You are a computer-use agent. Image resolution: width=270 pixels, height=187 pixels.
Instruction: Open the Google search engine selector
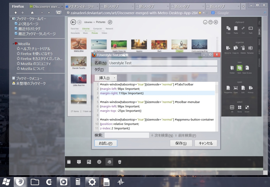213,13
